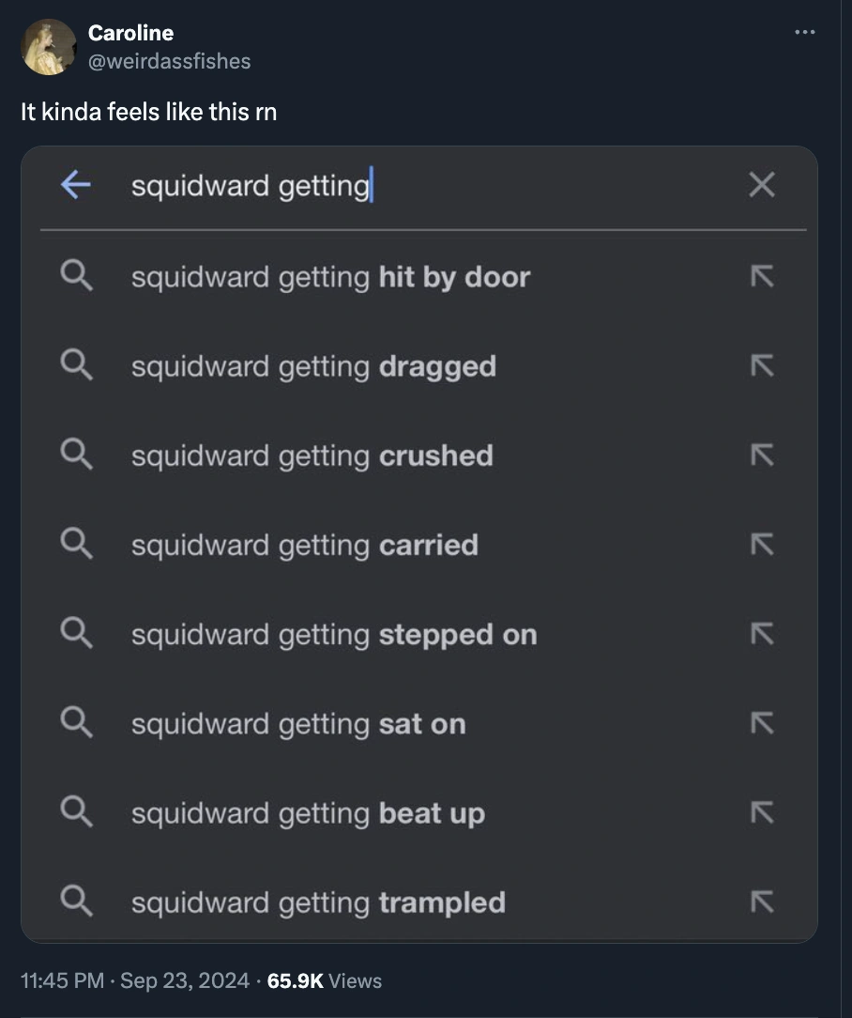
Task: Click the back arrow in search bar
Action: pyautogui.click(x=76, y=185)
